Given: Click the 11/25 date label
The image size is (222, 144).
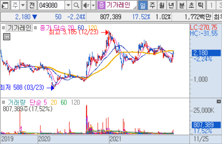Looking at the screenshot, I should pos(201,139).
